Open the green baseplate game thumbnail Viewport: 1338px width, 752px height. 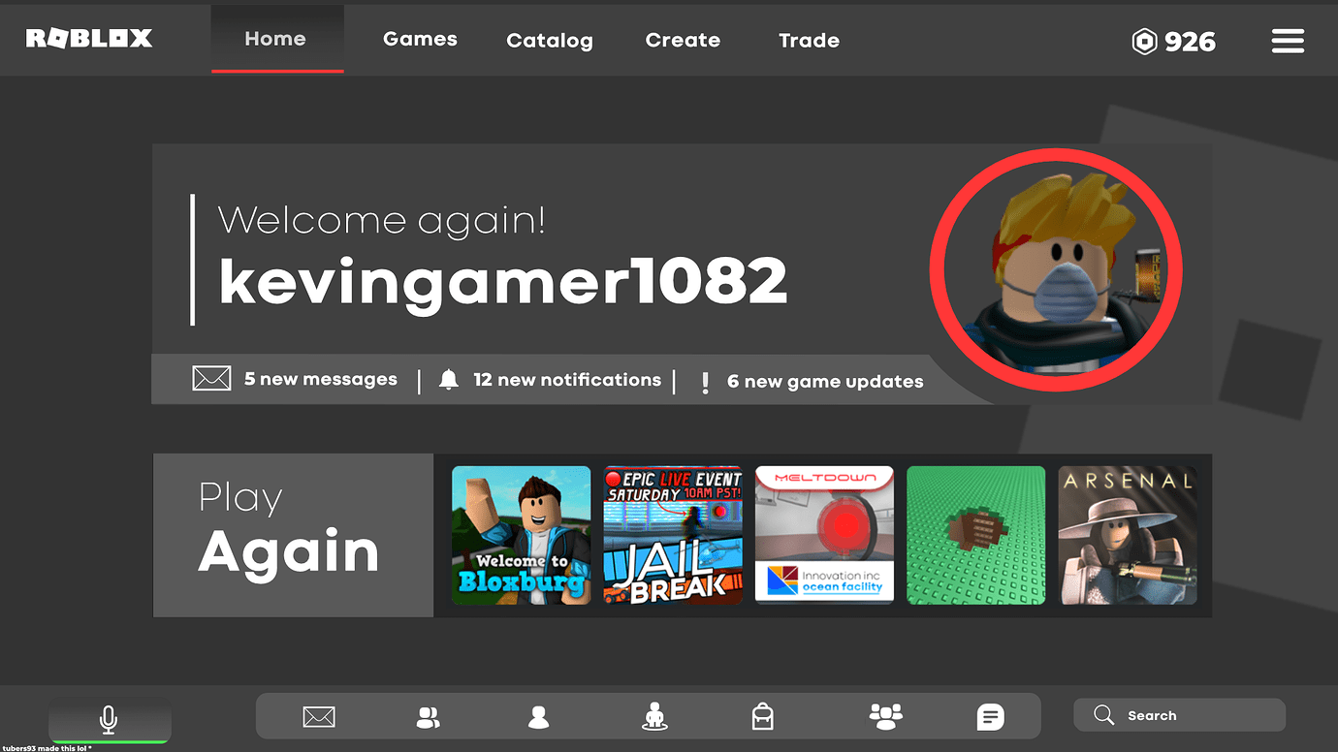point(976,535)
